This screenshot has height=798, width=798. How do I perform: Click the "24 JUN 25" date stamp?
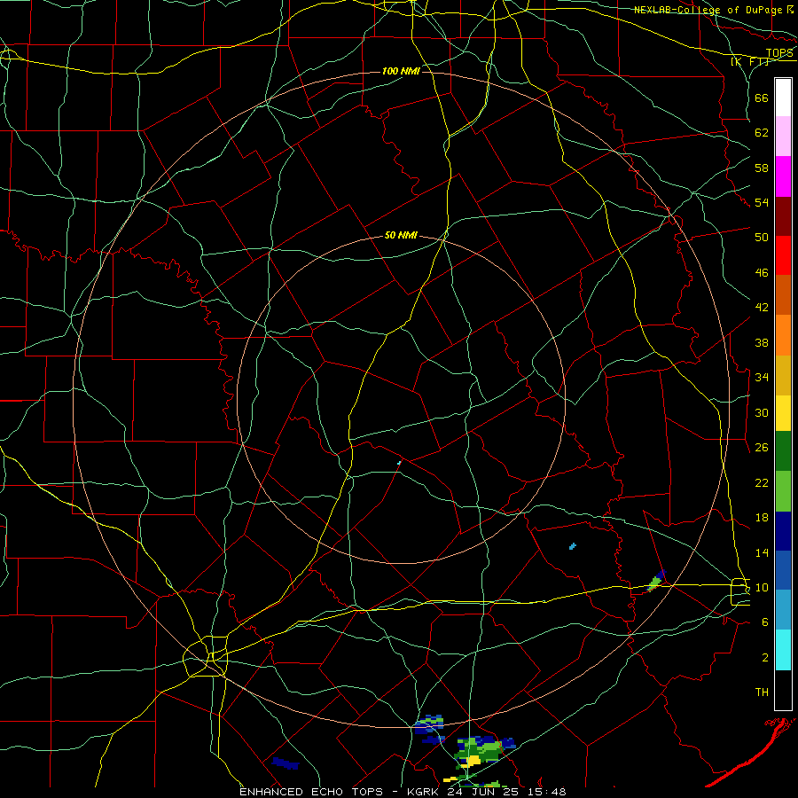(485, 792)
